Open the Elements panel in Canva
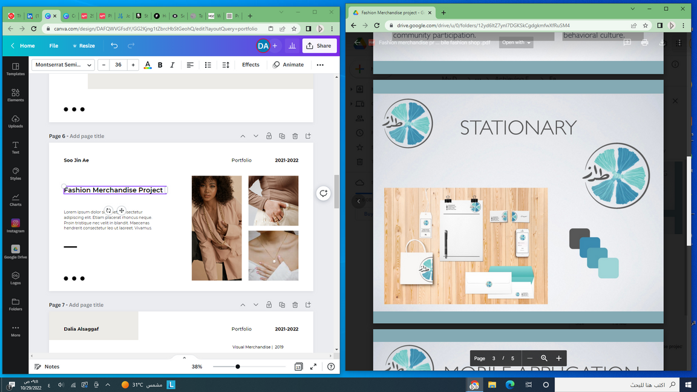Viewport: 697px width, 392px height. click(16, 95)
